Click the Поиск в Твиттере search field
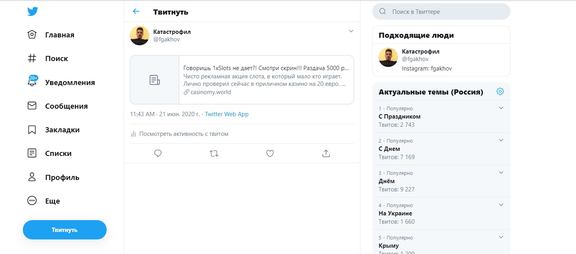The width and height of the screenshot is (576, 254). (x=440, y=11)
